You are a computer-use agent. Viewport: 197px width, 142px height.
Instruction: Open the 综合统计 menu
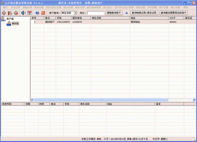pos(108,7)
